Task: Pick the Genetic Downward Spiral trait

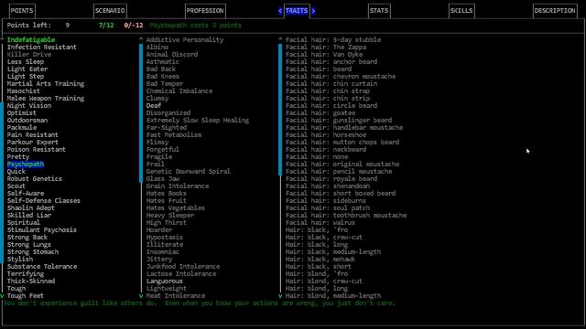Action: 189,171
